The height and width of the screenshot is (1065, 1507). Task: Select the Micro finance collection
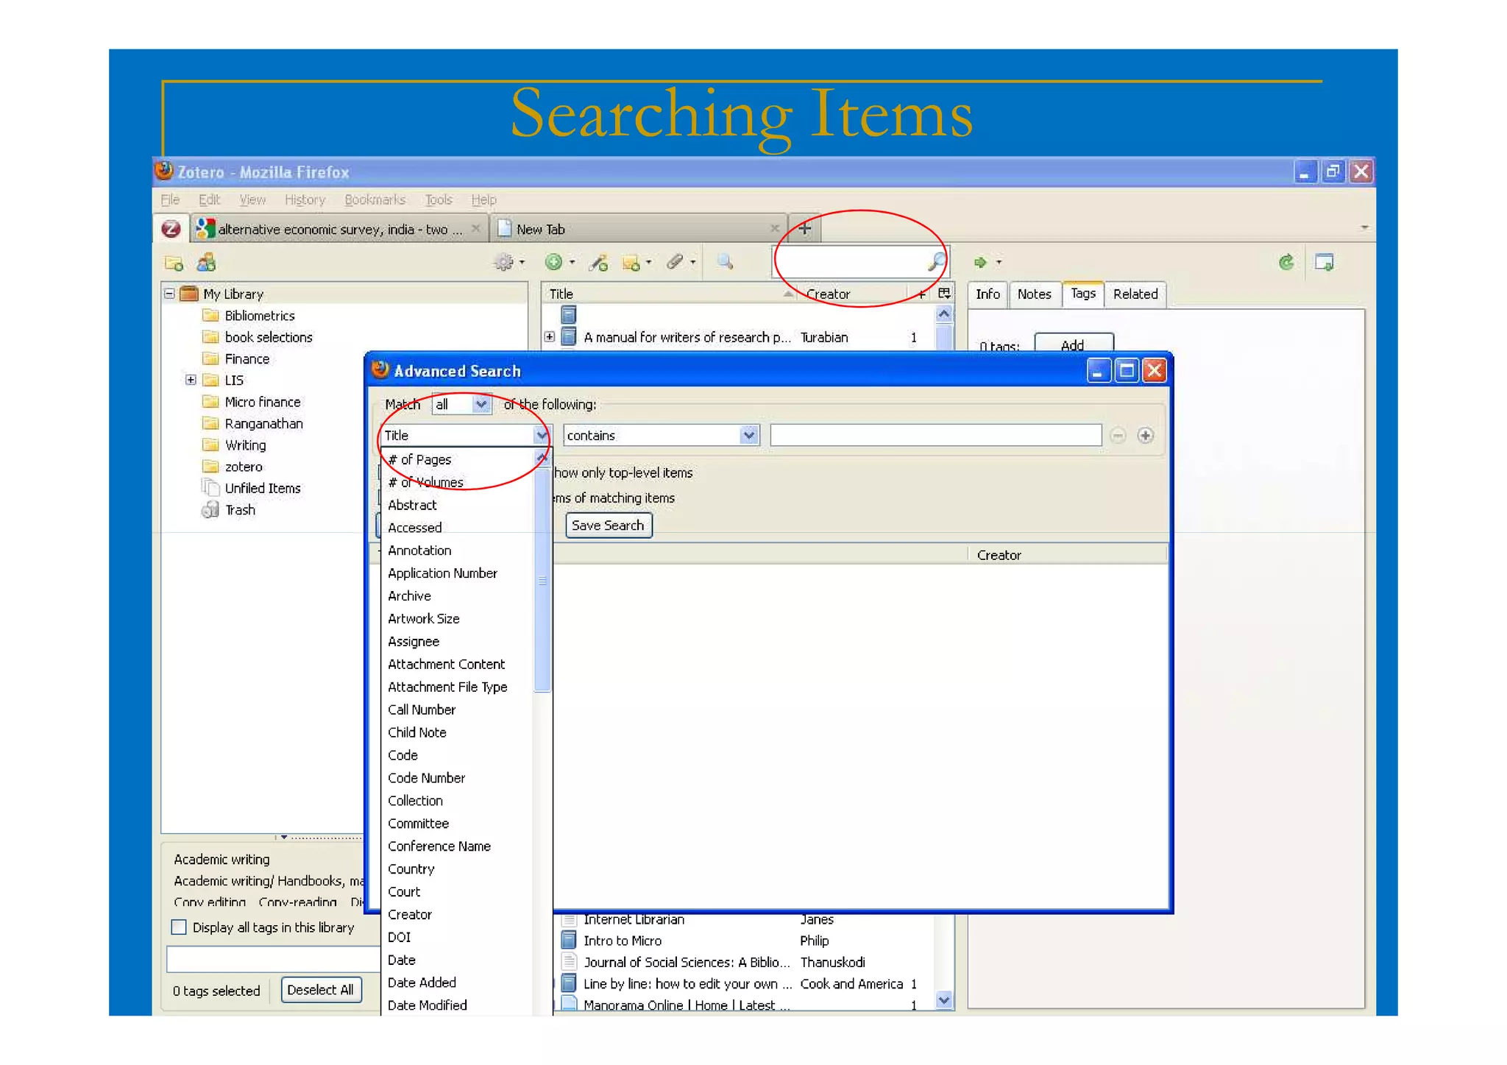tap(263, 402)
